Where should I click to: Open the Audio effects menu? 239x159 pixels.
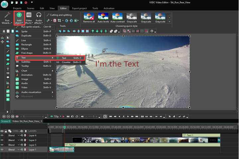39,19
